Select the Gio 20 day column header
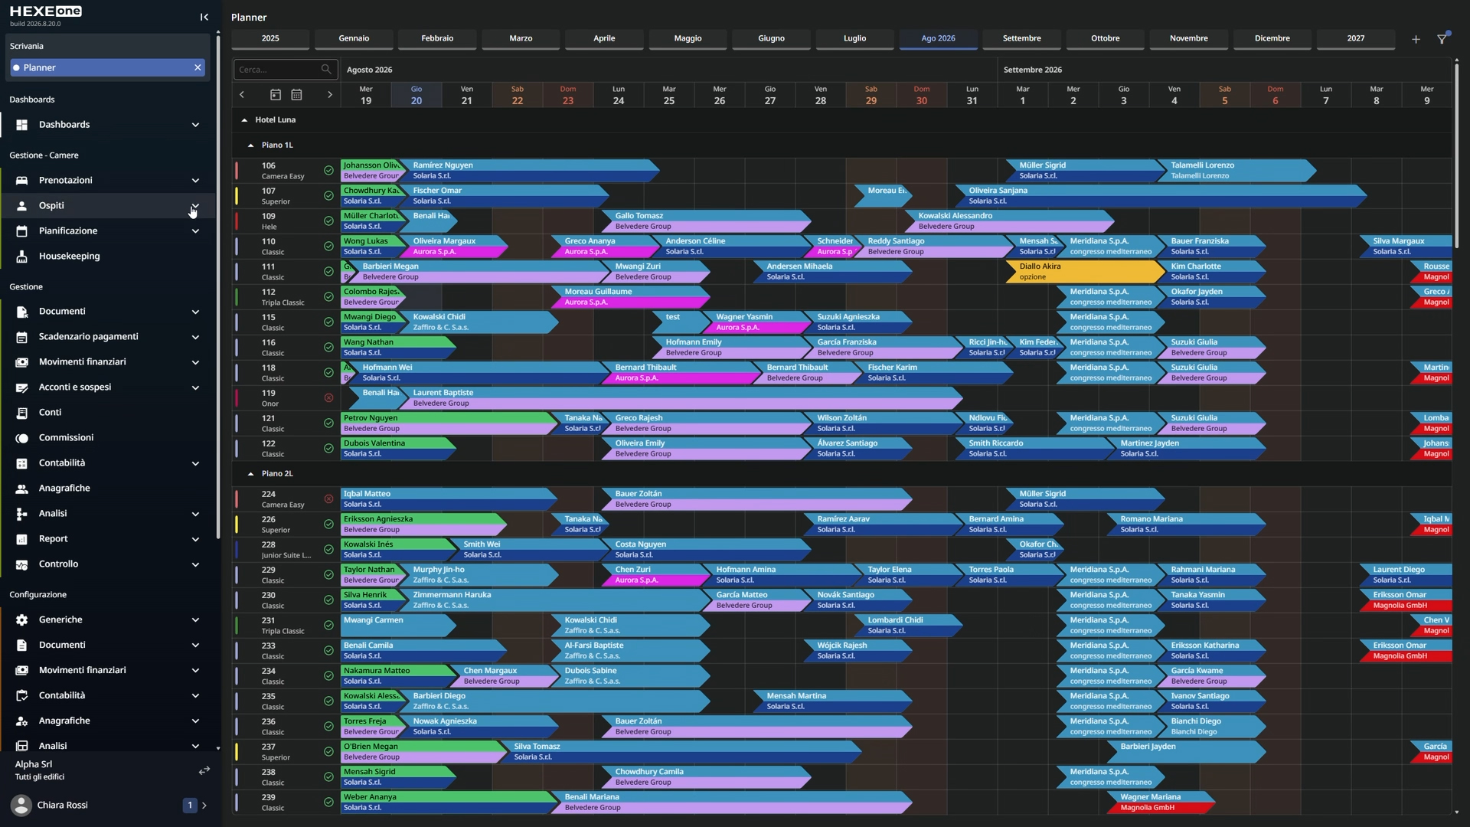Screen dimensions: 1470x827 point(416,95)
